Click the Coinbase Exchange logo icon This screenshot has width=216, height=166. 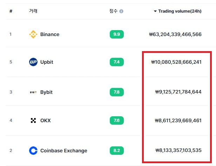(33, 151)
